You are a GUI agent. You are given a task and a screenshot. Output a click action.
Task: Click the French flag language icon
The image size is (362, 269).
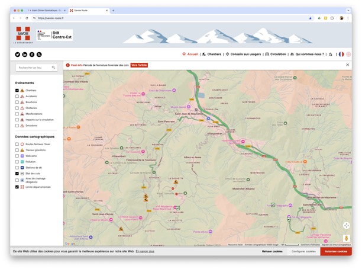pyautogui.click(x=341, y=54)
